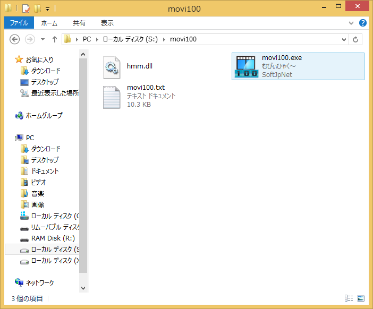Open リムーバブル ディスク drive
The image size is (373, 309).
tap(55, 227)
